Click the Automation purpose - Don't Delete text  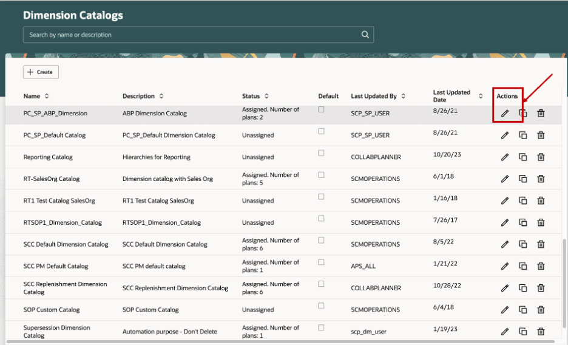point(169,332)
